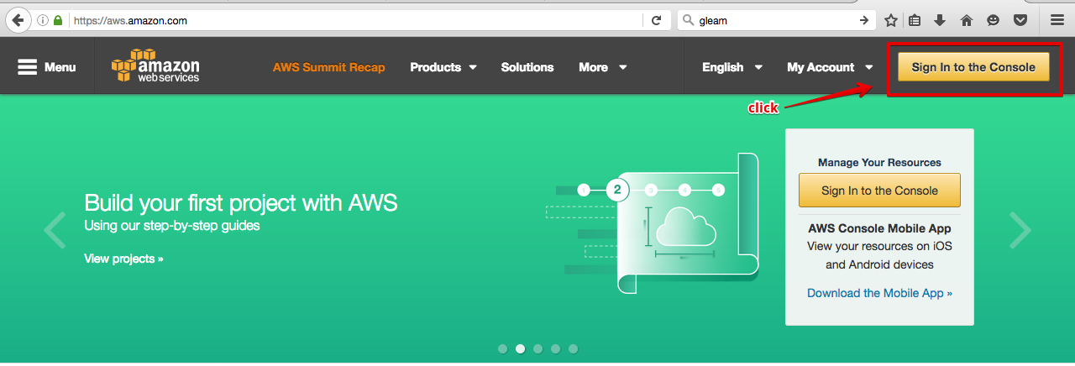Open View projects link
The width and height of the screenshot is (1075, 366).
click(x=123, y=259)
